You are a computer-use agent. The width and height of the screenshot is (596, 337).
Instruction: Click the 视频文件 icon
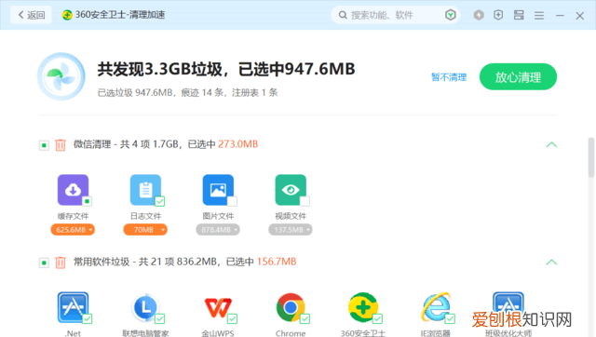pos(291,190)
